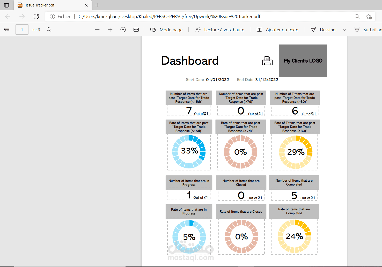Click the page number field
Viewport: 382px width, 267px height.
[x=22, y=30]
